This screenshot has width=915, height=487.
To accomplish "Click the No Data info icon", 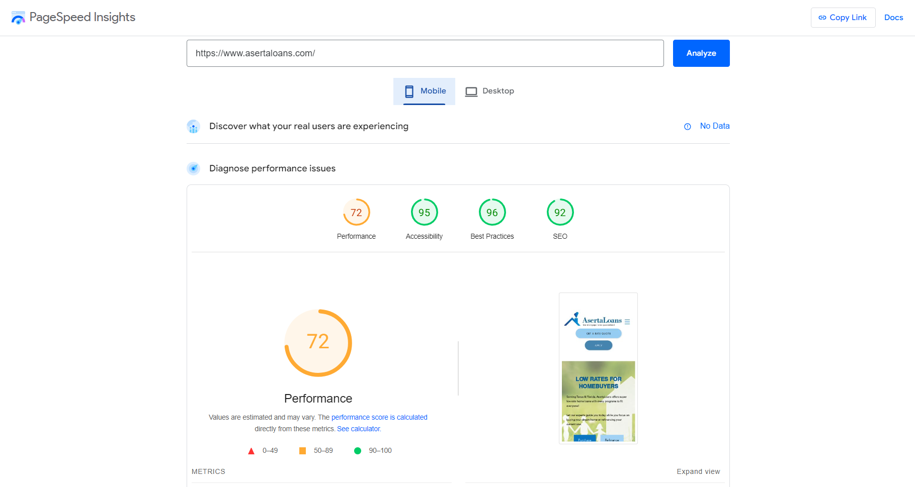I will click(688, 127).
